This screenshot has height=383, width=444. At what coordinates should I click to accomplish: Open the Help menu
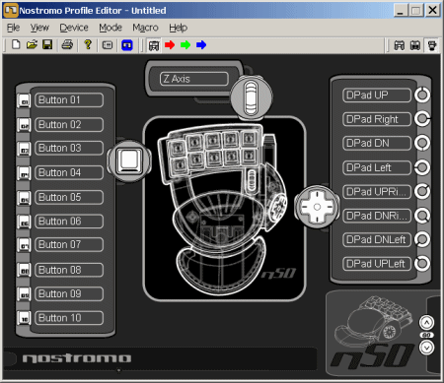coord(178,28)
